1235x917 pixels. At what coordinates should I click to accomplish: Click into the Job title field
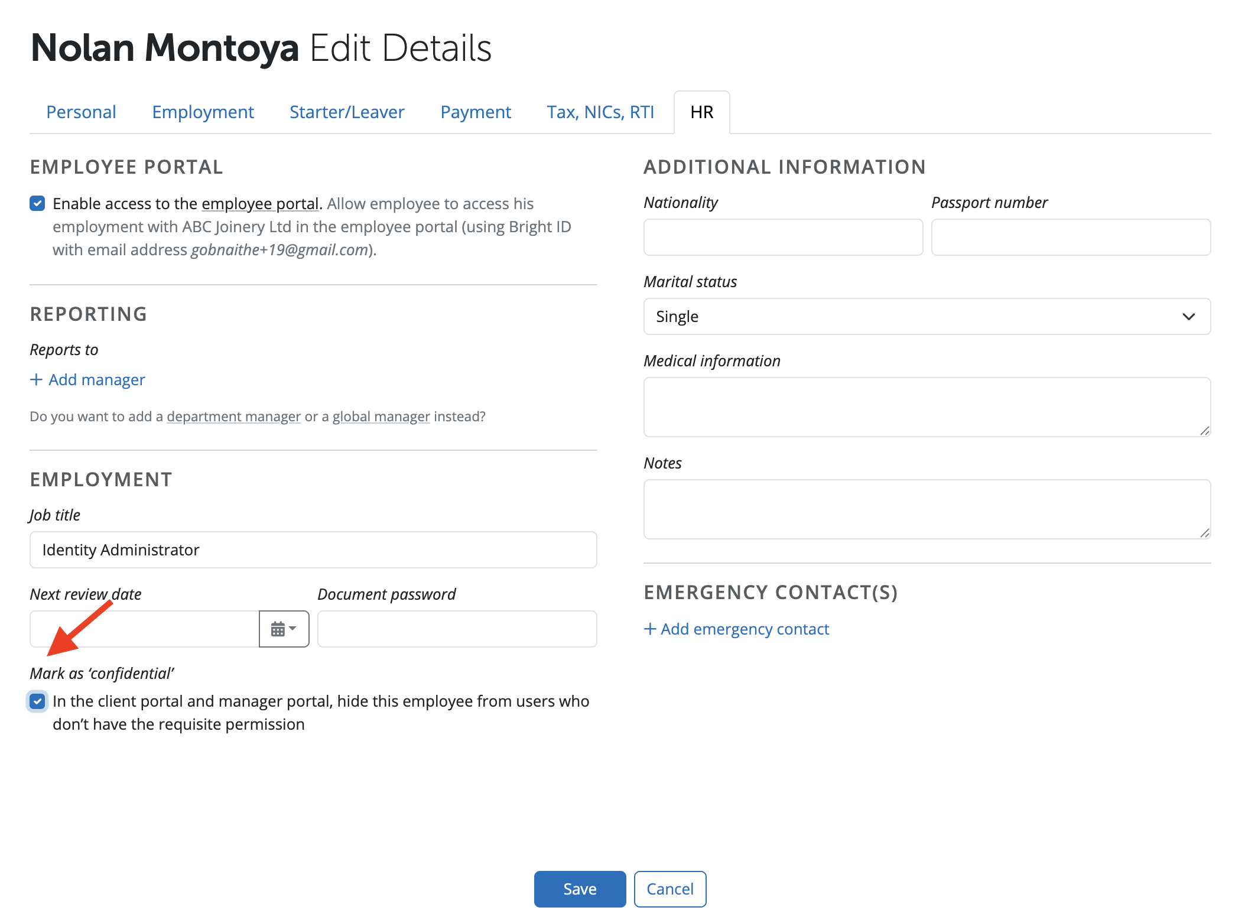click(x=313, y=549)
